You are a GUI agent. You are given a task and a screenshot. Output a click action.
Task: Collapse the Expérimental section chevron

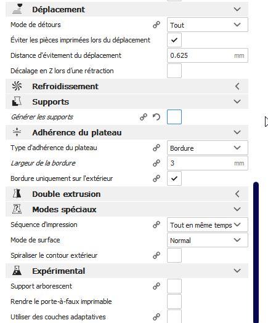point(237,271)
